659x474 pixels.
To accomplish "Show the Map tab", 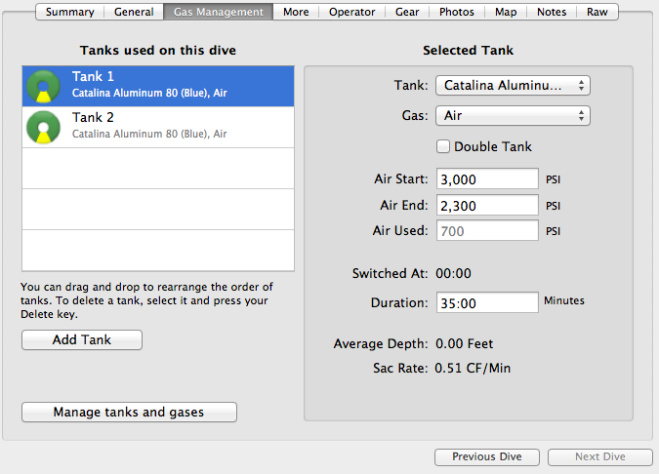I will point(506,12).
